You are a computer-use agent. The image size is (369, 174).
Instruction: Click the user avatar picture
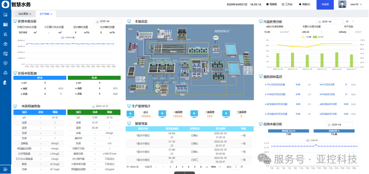342,4
